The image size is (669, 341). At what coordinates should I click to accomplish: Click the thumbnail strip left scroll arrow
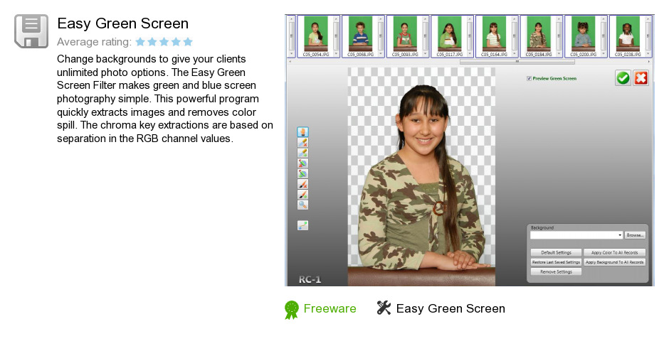click(x=290, y=62)
